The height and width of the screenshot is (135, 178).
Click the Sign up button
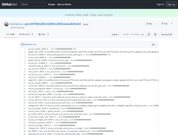(x=171, y=4)
